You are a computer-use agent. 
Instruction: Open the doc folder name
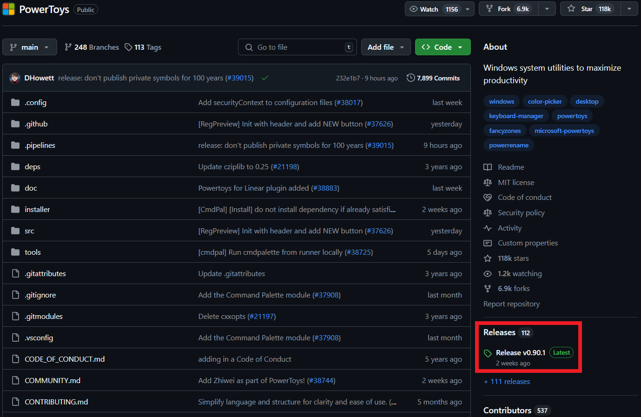[31, 188]
